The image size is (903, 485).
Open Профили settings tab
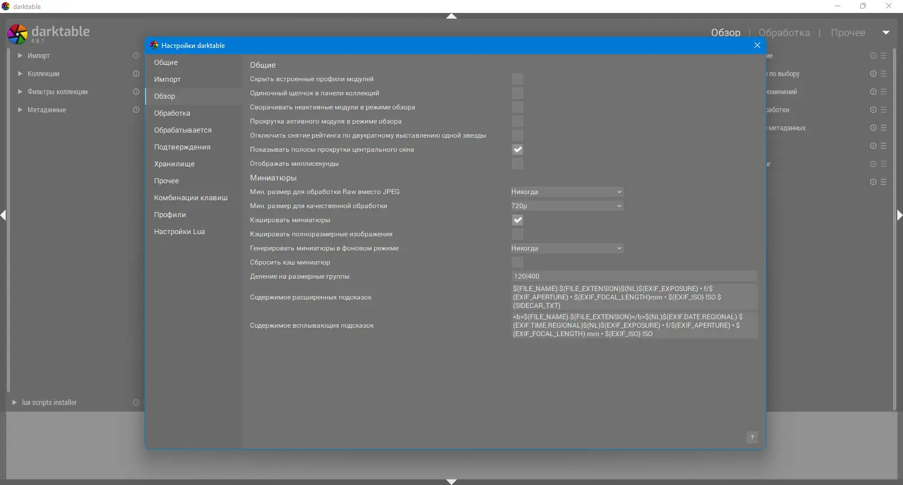click(x=193, y=215)
